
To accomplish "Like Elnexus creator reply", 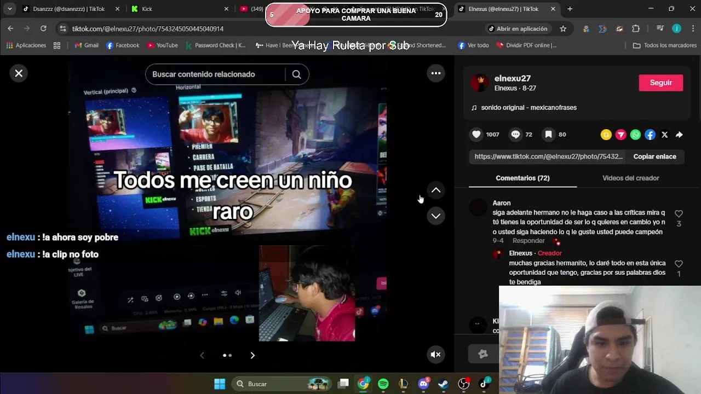I will tap(679, 264).
